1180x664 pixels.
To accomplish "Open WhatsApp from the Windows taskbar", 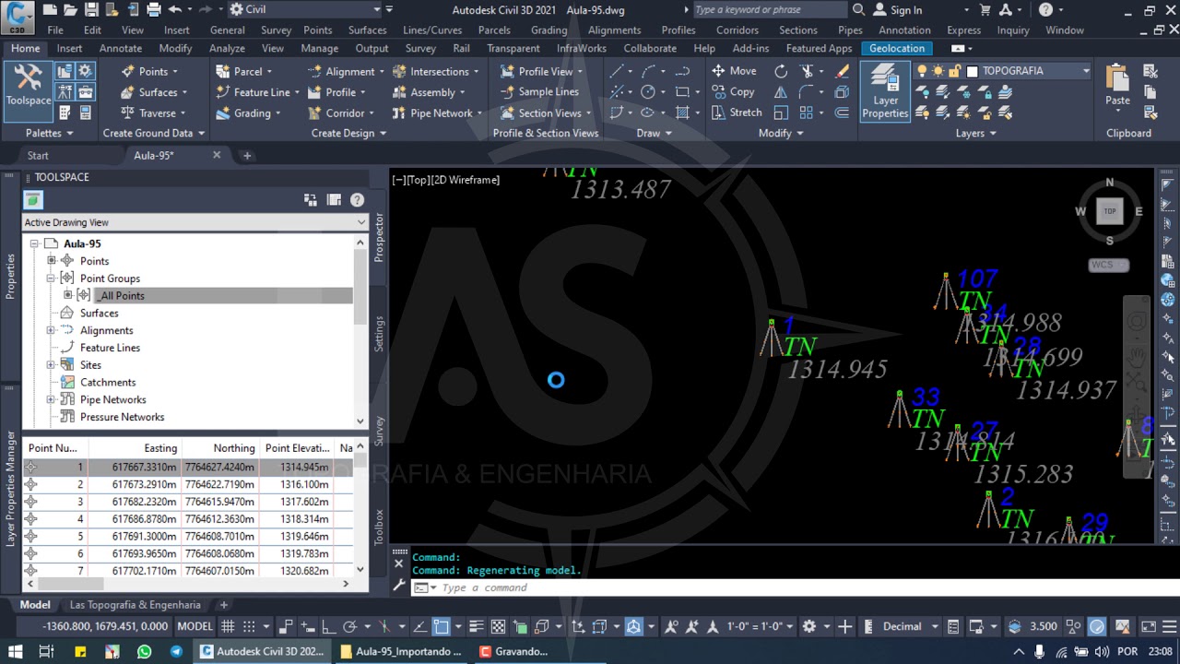I will (x=144, y=651).
